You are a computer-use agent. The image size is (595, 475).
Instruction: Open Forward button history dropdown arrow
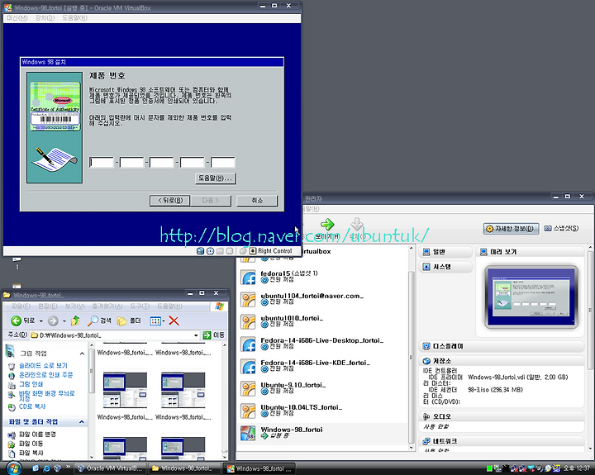[64, 321]
